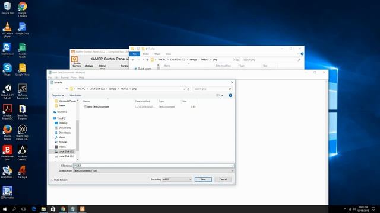Click New folder in Save As toolbar

point(75,95)
